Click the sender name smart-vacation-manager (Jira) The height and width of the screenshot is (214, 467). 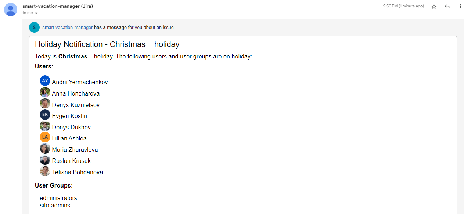pyautogui.click(x=58, y=6)
